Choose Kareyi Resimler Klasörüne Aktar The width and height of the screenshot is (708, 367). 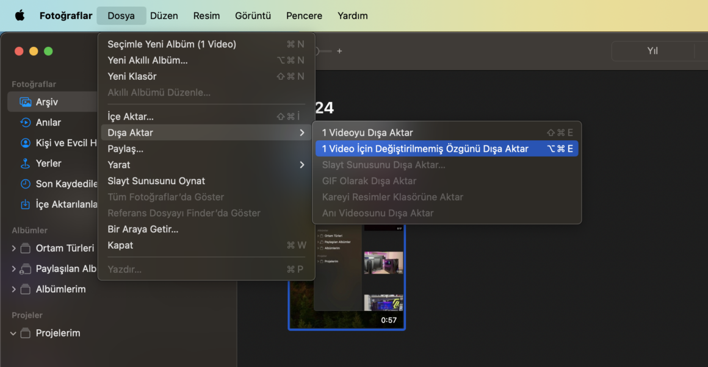click(x=447, y=197)
